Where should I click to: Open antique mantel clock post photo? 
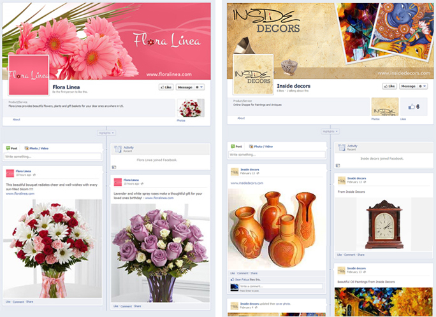click(384, 224)
